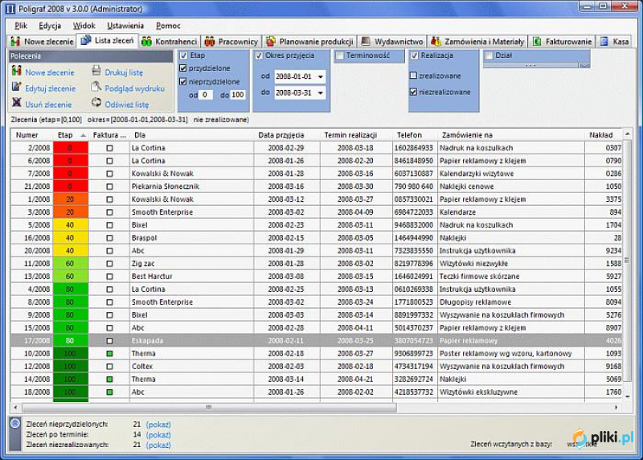Click the round collapse icon in status panel
This screenshot has height=460, width=643.
pyautogui.click(x=15, y=423)
